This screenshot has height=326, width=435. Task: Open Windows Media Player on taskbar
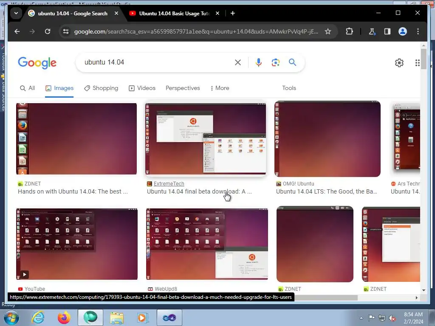[143, 318]
